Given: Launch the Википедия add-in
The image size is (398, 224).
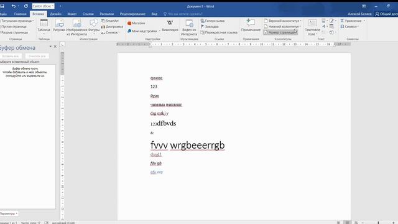Looking at the screenshot, I should pos(170,26).
